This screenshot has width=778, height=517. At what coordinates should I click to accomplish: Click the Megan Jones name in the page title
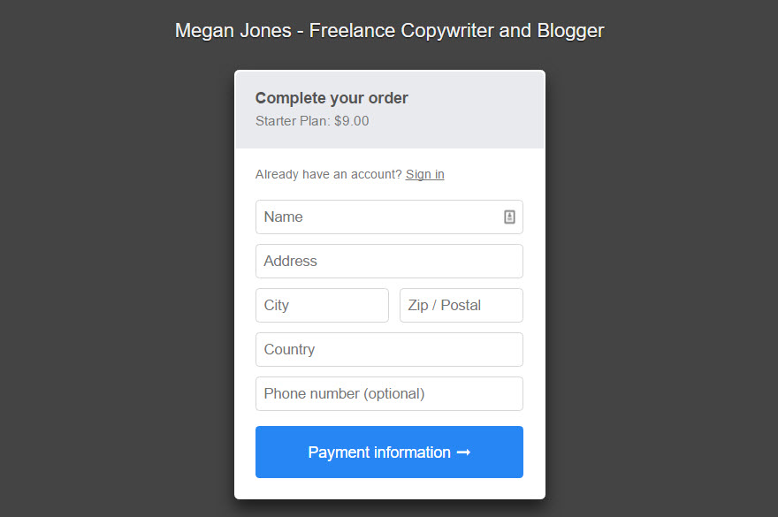click(233, 31)
